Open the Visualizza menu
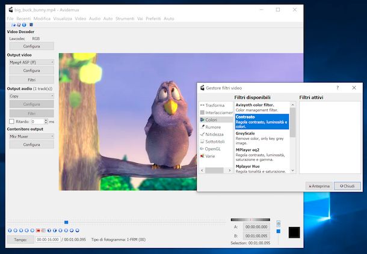The width and height of the screenshot is (367, 254). coord(63,19)
